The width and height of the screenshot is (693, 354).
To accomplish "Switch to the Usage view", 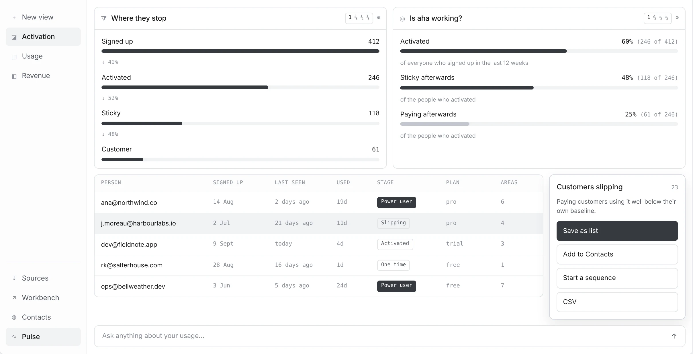I will [43, 56].
